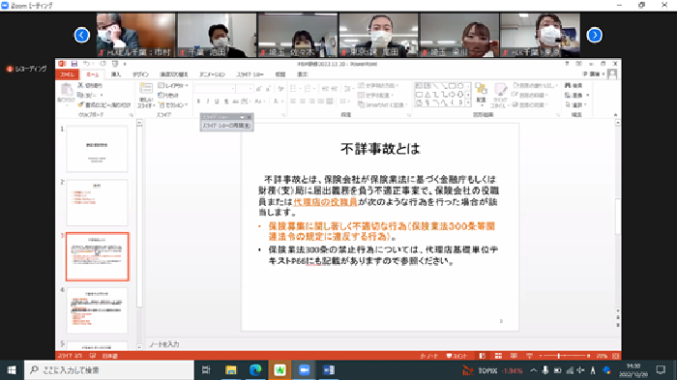
Task: Click the Underline formatting button
Action: (217, 102)
